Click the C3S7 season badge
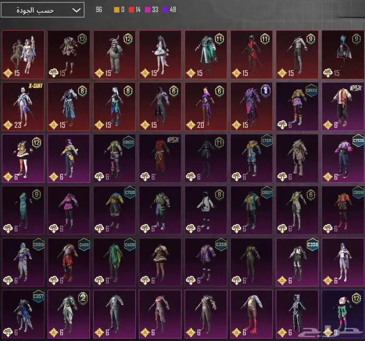 point(38,297)
